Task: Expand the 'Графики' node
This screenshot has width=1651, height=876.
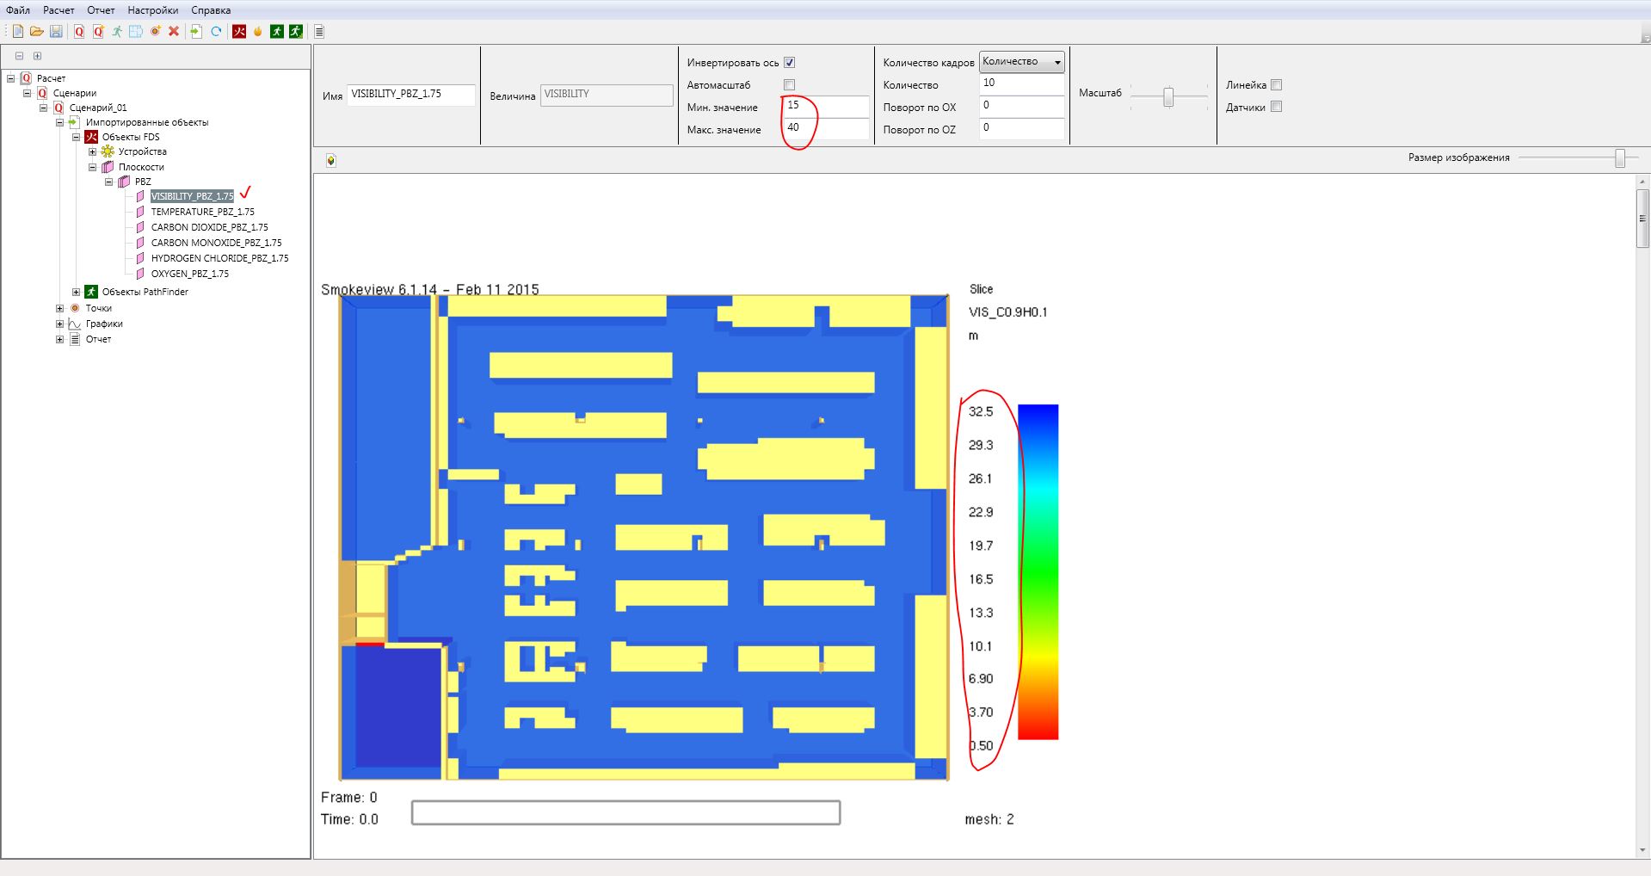Action: (59, 324)
